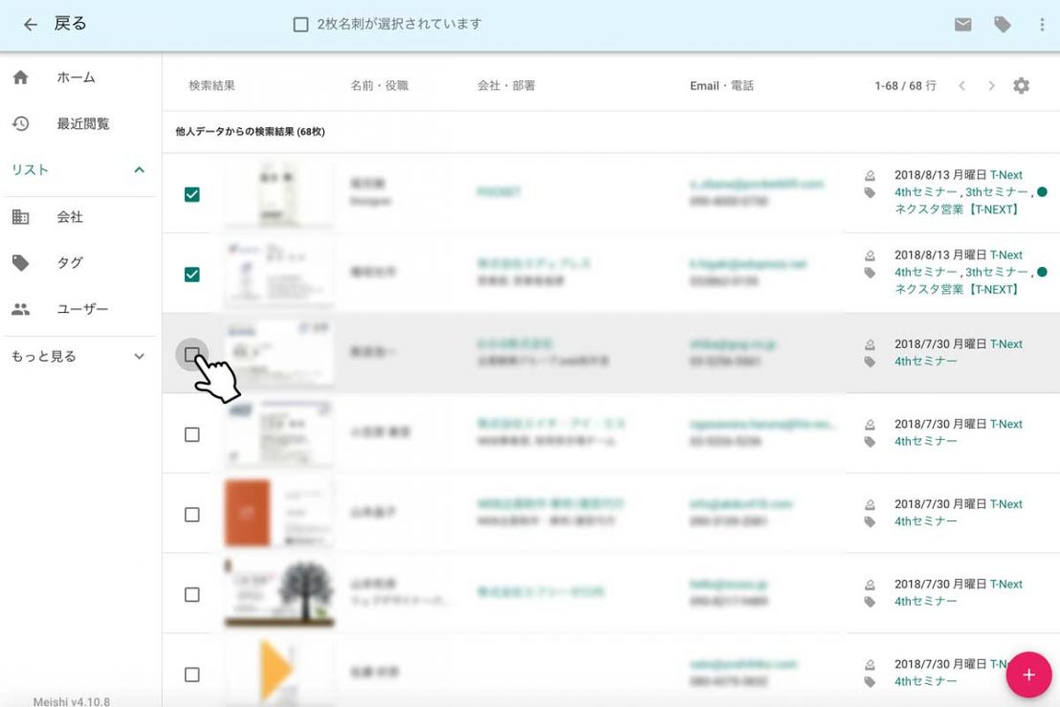Open the tree business card thumbnail
The image size is (1060, 707).
[279, 593]
